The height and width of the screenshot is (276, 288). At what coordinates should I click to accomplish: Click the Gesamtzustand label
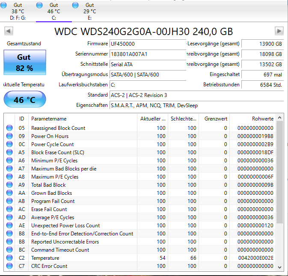[24, 44]
